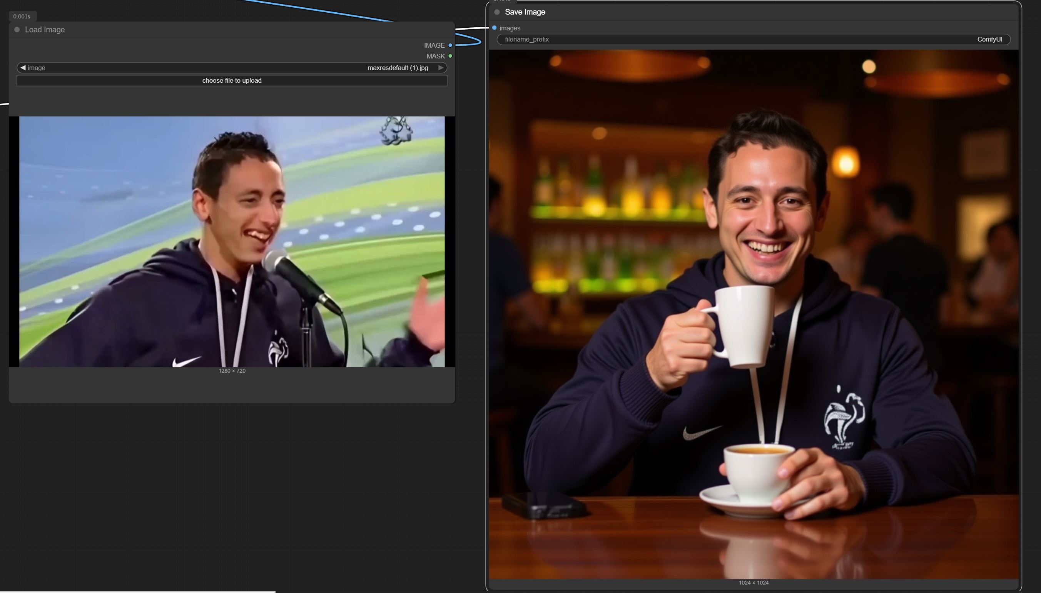Click the images input label
1041x593 pixels.
point(510,28)
